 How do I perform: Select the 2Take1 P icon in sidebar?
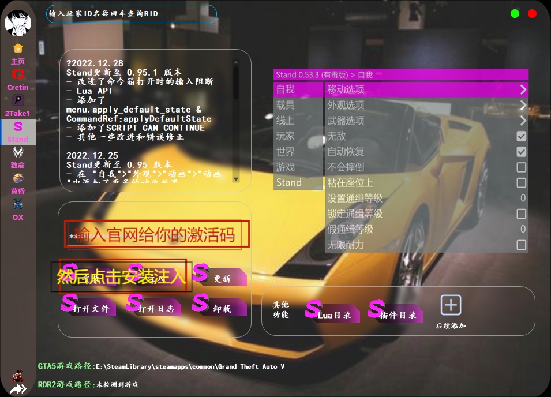tap(18, 100)
